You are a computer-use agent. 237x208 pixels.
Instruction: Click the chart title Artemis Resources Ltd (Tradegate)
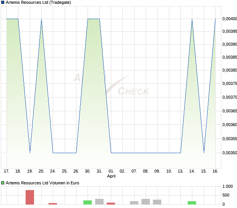pos(38,2)
